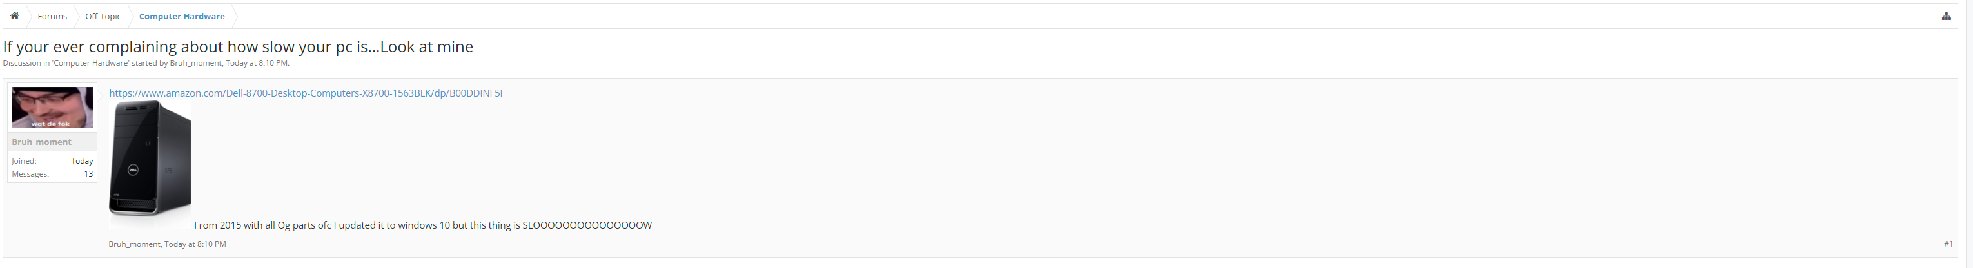Image resolution: width=1973 pixels, height=268 pixels.
Task: Open Bruh_moment's avatar image
Action: [x=52, y=107]
